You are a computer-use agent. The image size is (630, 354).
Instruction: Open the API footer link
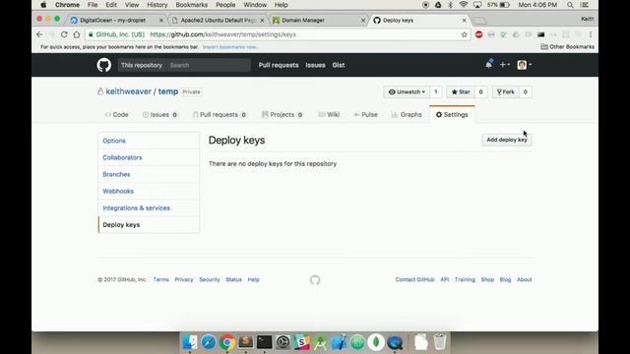point(444,279)
